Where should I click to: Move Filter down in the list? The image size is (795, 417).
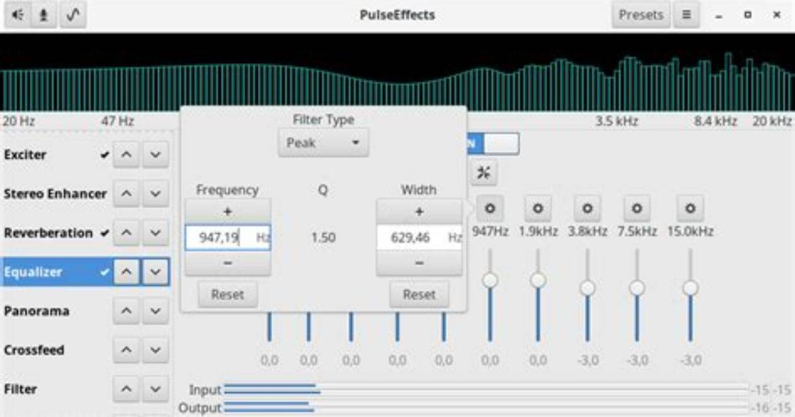point(155,388)
